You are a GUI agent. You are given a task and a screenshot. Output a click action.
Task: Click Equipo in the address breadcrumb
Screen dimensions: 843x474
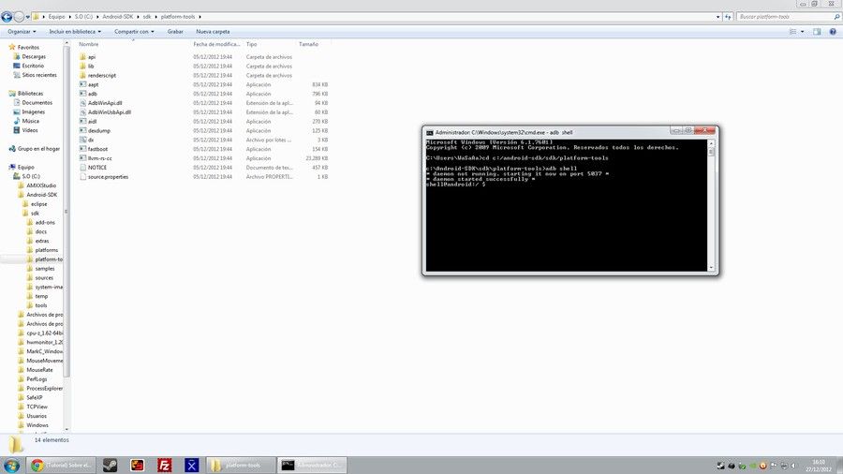pyautogui.click(x=56, y=17)
